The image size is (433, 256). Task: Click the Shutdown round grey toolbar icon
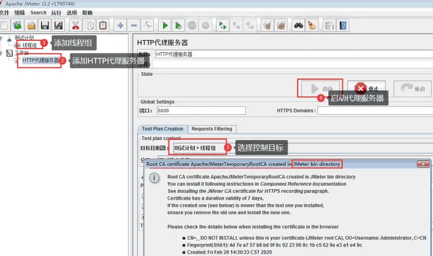206,25
